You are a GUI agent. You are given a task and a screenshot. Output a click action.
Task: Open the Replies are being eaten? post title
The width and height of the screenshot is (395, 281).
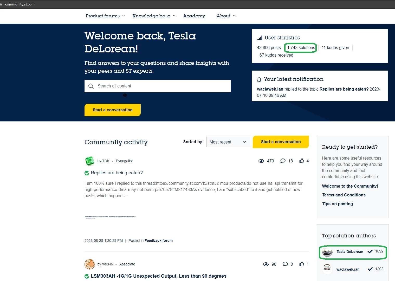[x=117, y=173]
